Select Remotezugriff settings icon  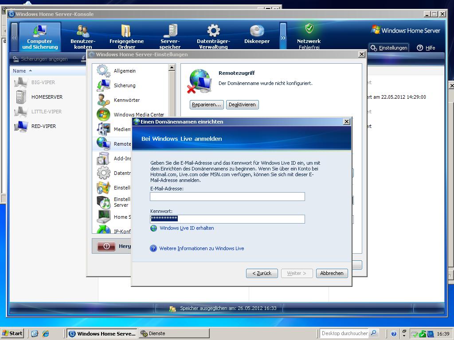tap(103, 144)
